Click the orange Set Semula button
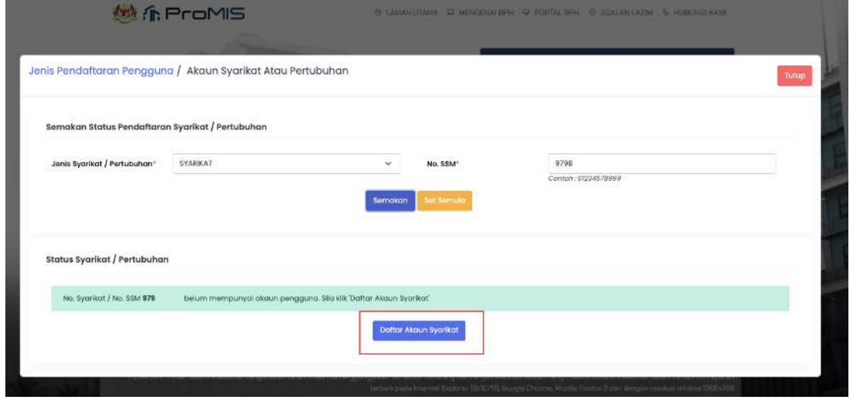This screenshot has width=853, height=403. coord(444,201)
